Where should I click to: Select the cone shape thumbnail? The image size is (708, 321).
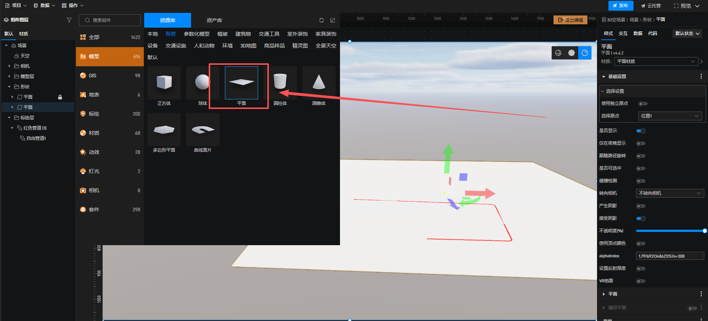pyautogui.click(x=319, y=82)
